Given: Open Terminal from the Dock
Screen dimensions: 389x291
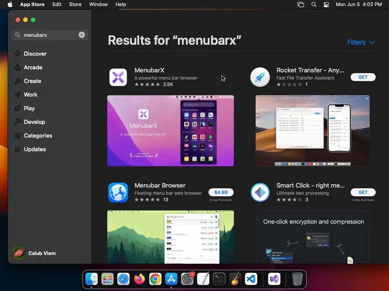Looking at the screenshot, I should point(219,279).
